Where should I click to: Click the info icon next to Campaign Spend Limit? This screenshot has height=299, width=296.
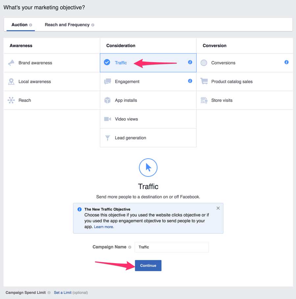click(49, 292)
